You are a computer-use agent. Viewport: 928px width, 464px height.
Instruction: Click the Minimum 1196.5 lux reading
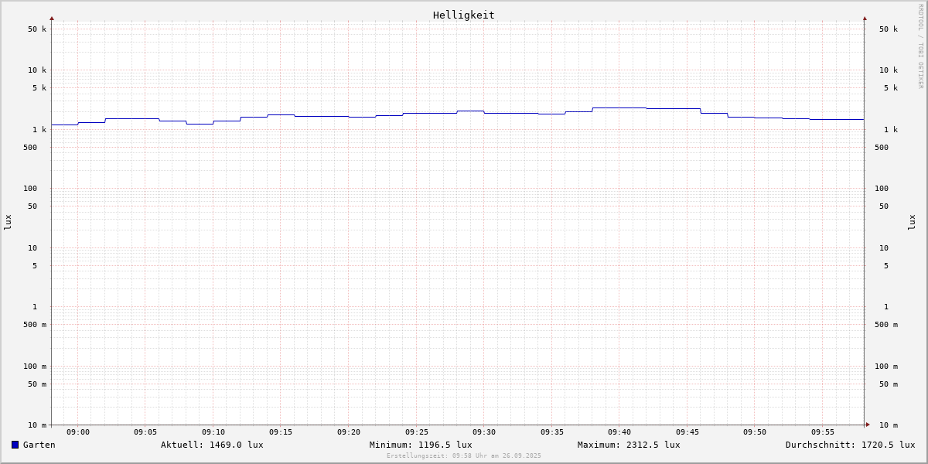421,445
